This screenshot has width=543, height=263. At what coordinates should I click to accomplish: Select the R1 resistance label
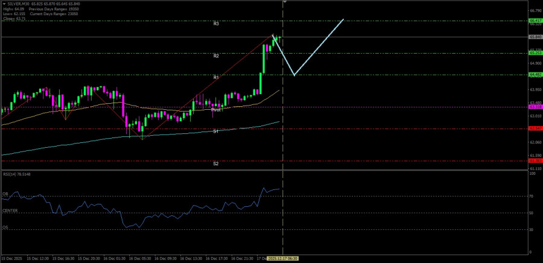(x=216, y=78)
